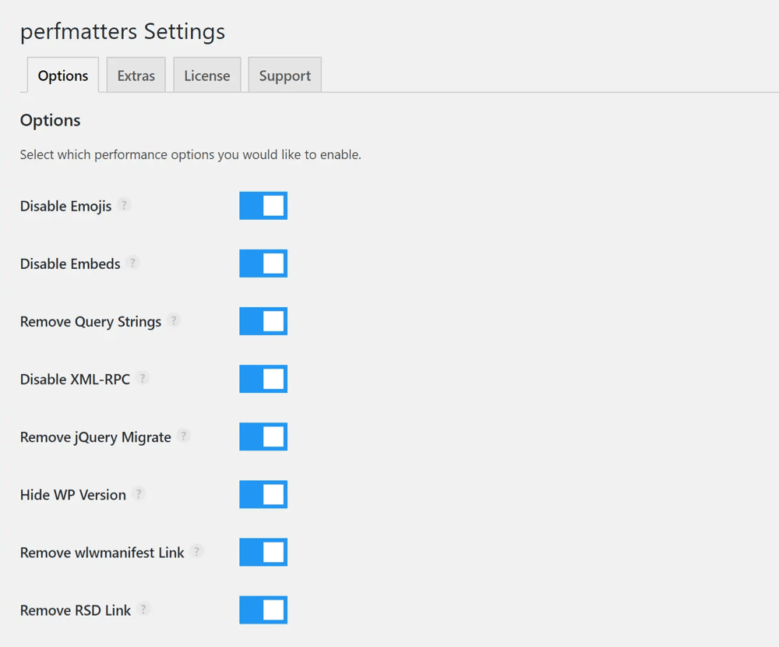The height and width of the screenshot is (647, 779).
Task: Show help tooltip for Disable XML-RPC
Action: 143,378
